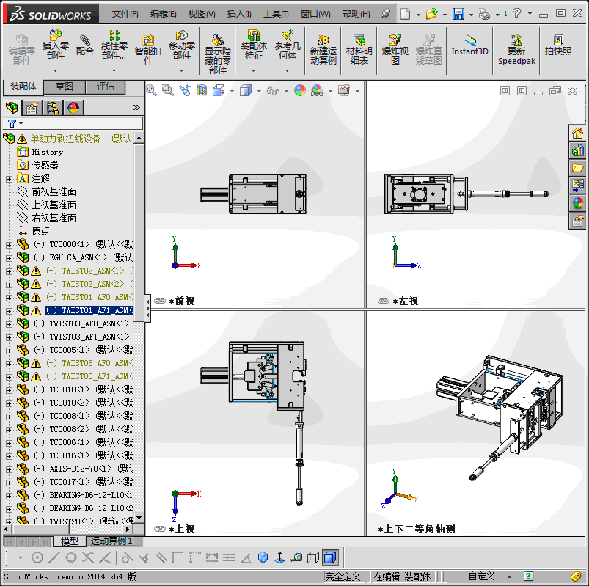Open Design Library task pane icon
589x586 pixels.
click(x=577, y=150)
